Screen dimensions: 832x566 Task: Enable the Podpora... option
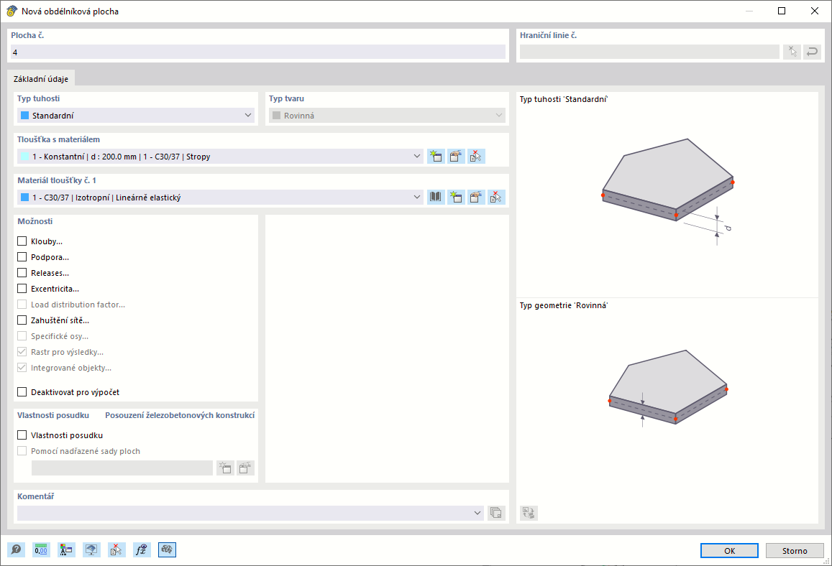click(x=22, y=257)
